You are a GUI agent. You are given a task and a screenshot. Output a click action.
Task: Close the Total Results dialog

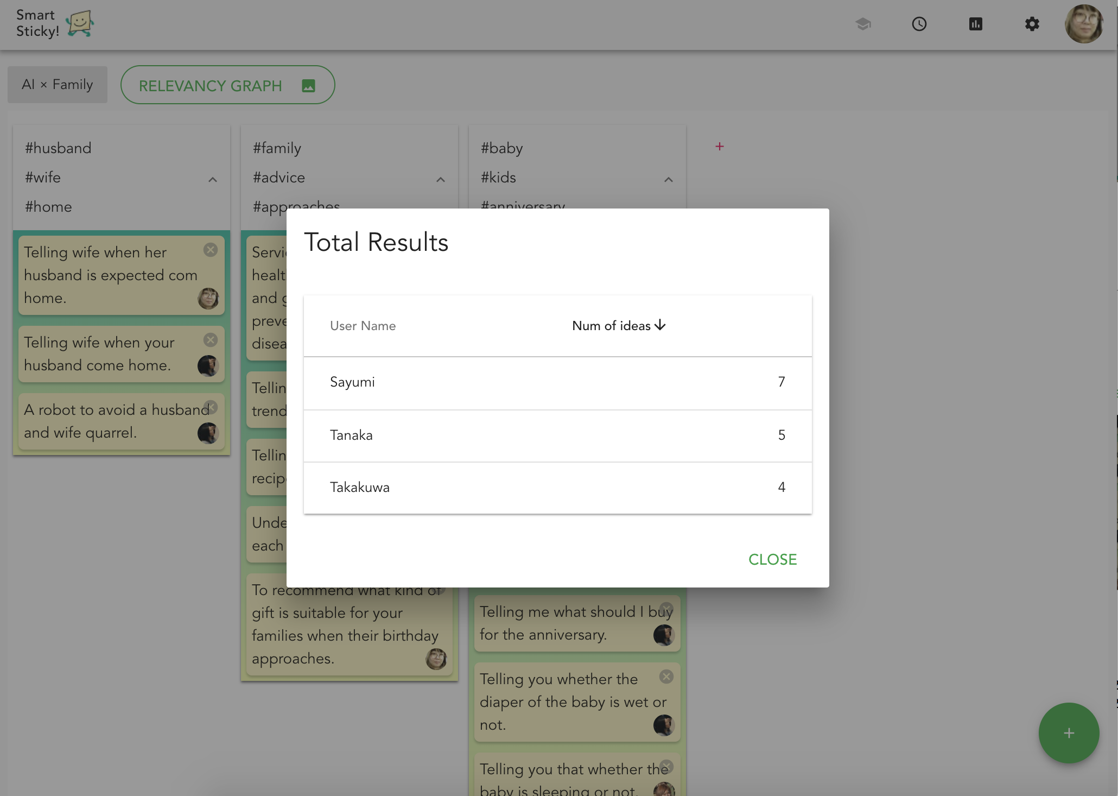772,559
